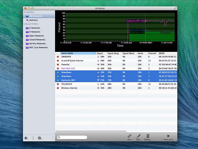
Task: Open the Ad Hoc Networks collection
Action: tap(37, 43)
